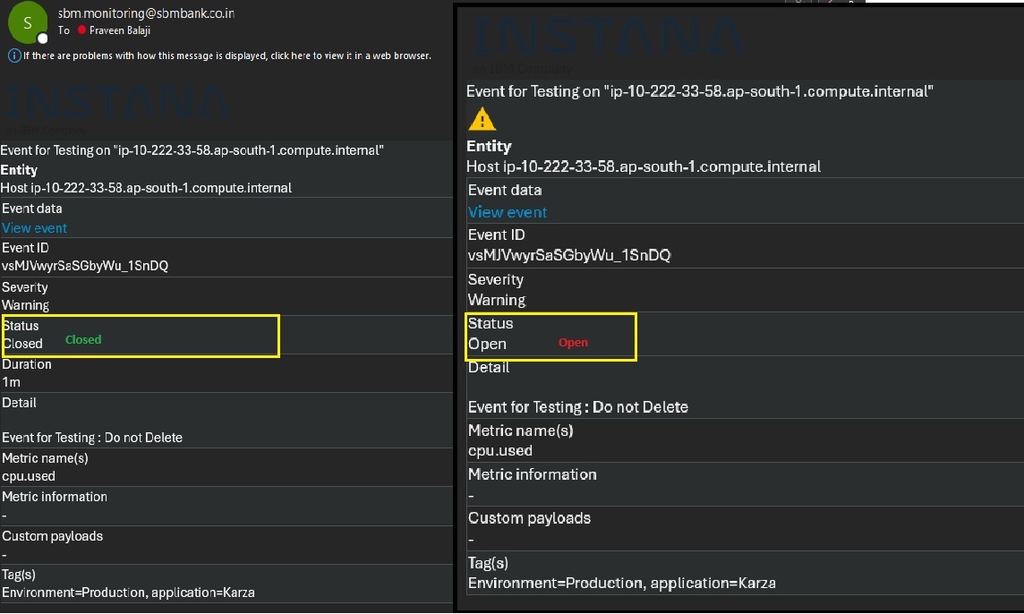Open View event link in Closed email
This screenshot has height=614, width=1024.
(34, 228)
